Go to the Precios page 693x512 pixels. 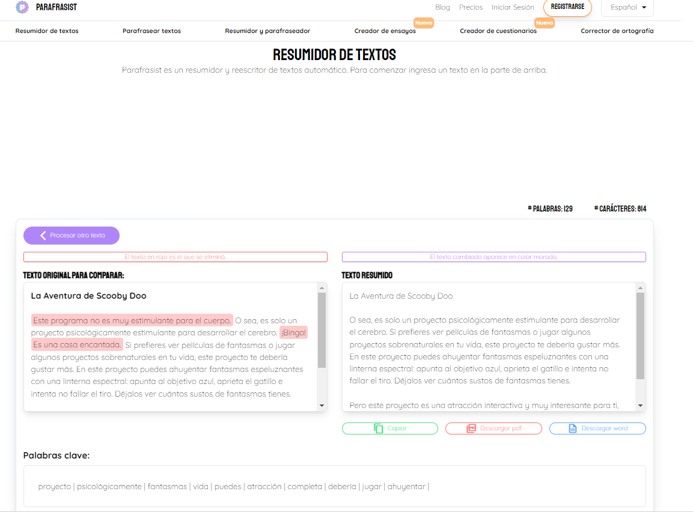click(471, 7)
